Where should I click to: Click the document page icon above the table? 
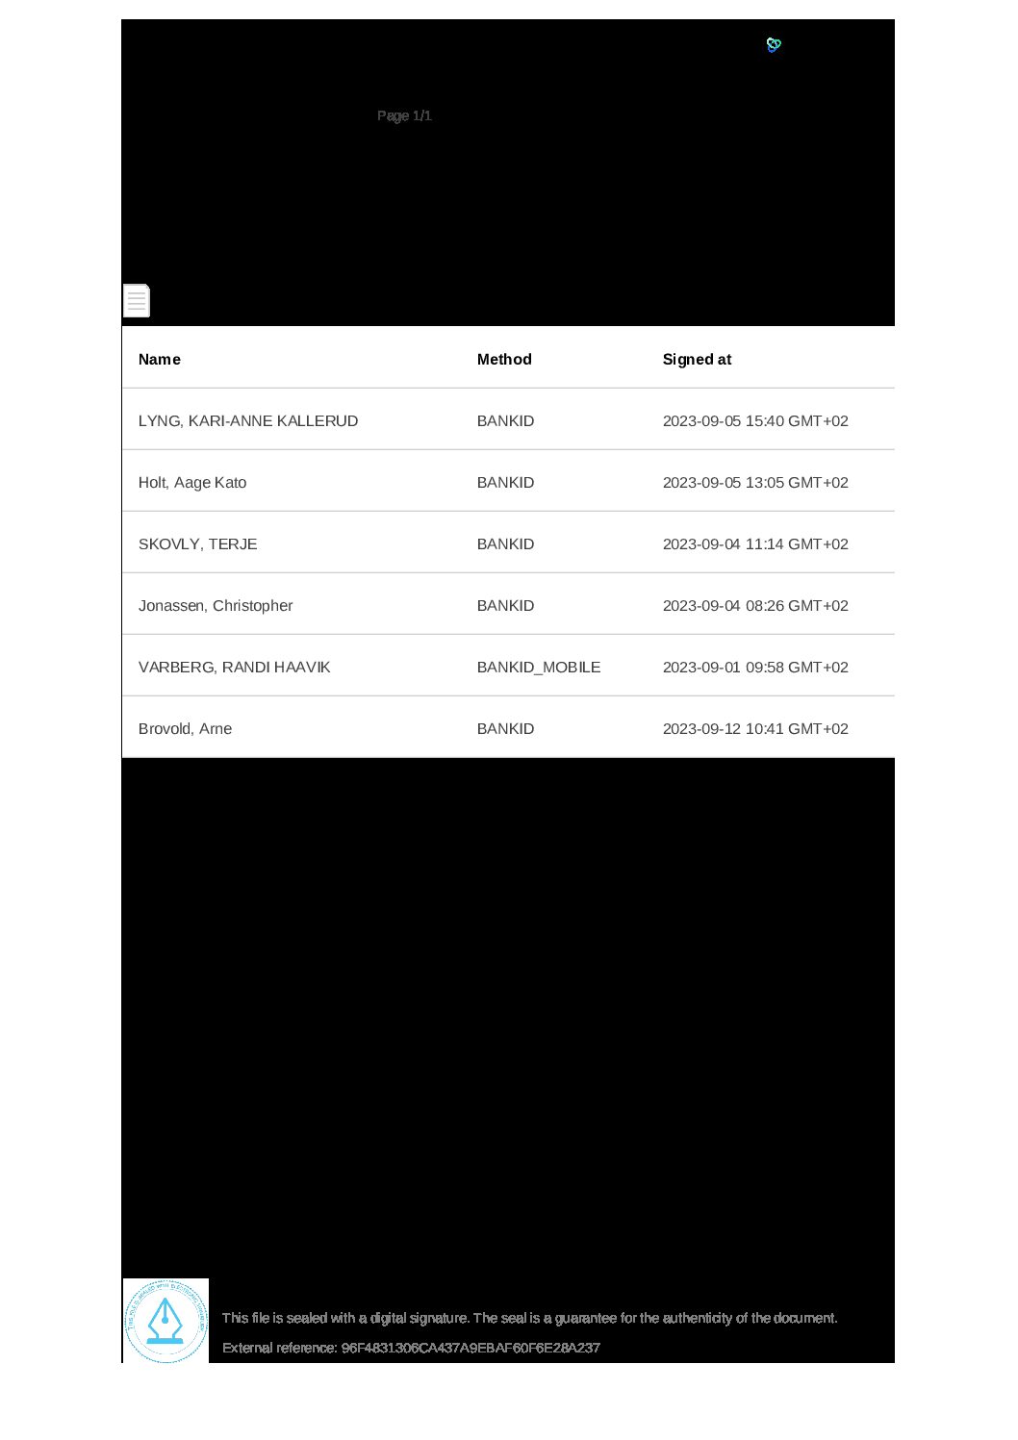[x=137, y=300]
